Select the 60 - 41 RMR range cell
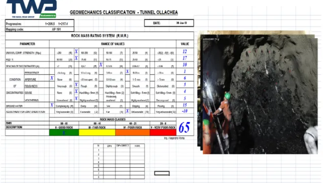The width and height of the screenshot is (323, 183). point(97,124)
